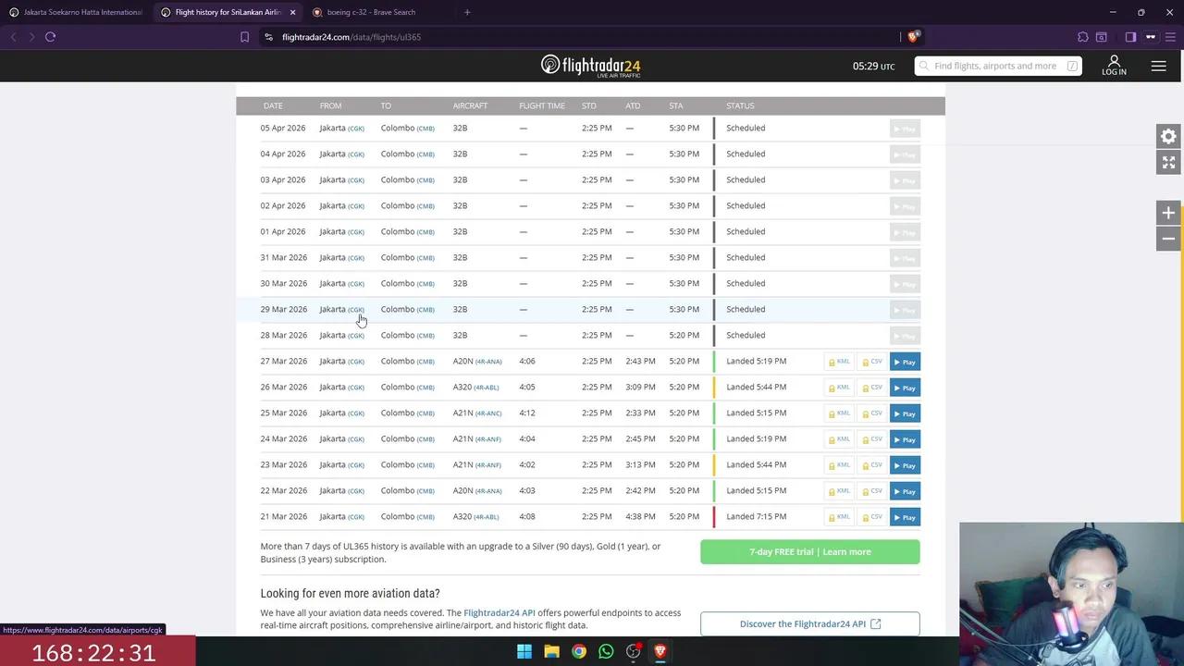Open aircraft 4R-ABL link on 26 Mar row
1184x666 pixels.
point(487,388)
